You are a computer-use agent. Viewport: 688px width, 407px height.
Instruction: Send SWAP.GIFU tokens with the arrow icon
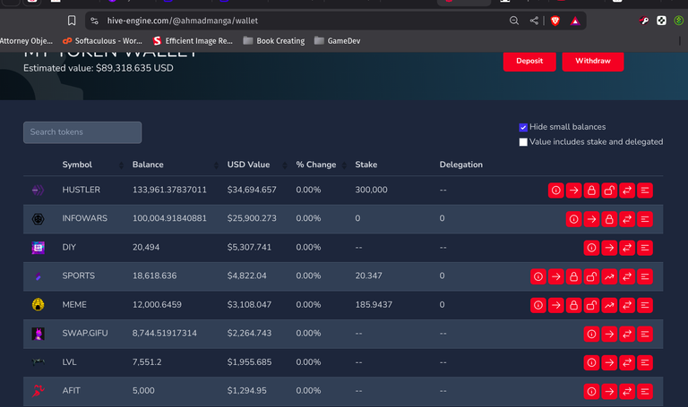coord(609,334)
